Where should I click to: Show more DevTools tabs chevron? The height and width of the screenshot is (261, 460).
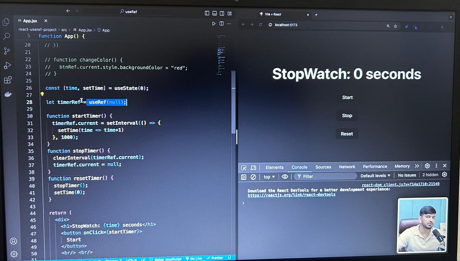pos(417,166)
